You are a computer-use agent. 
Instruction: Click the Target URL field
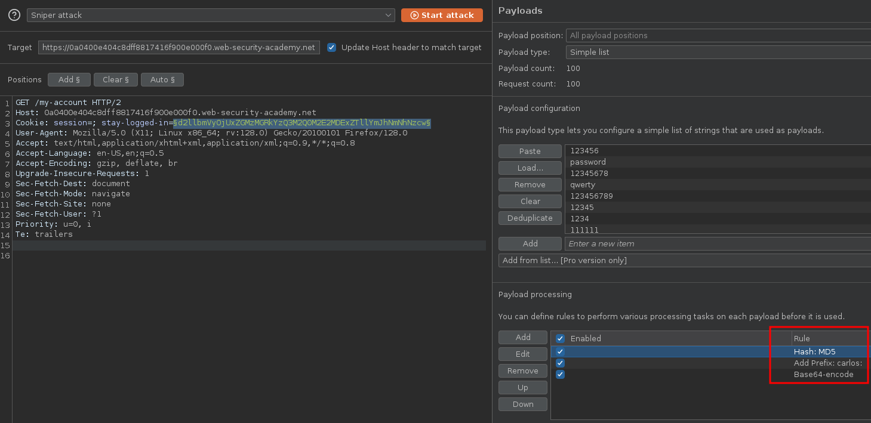(179, 48)
